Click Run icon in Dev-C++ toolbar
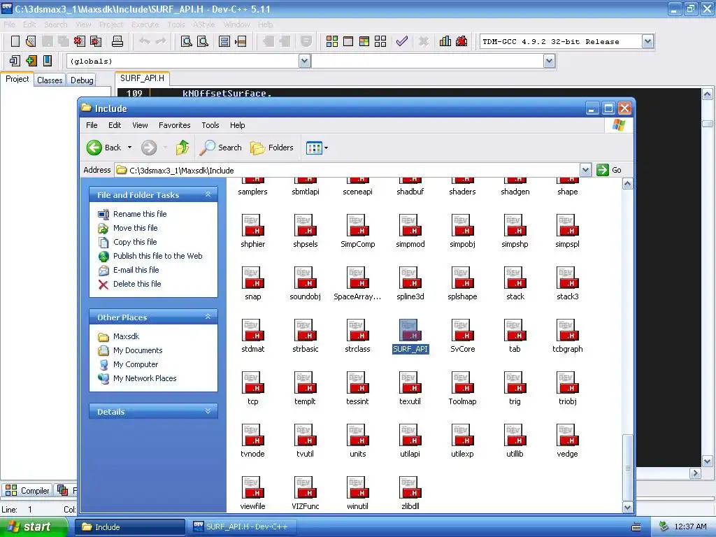The image size is (716, 537). point(348,41)
